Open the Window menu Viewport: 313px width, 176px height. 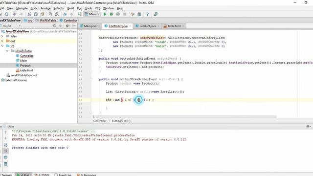coord(109,8)
